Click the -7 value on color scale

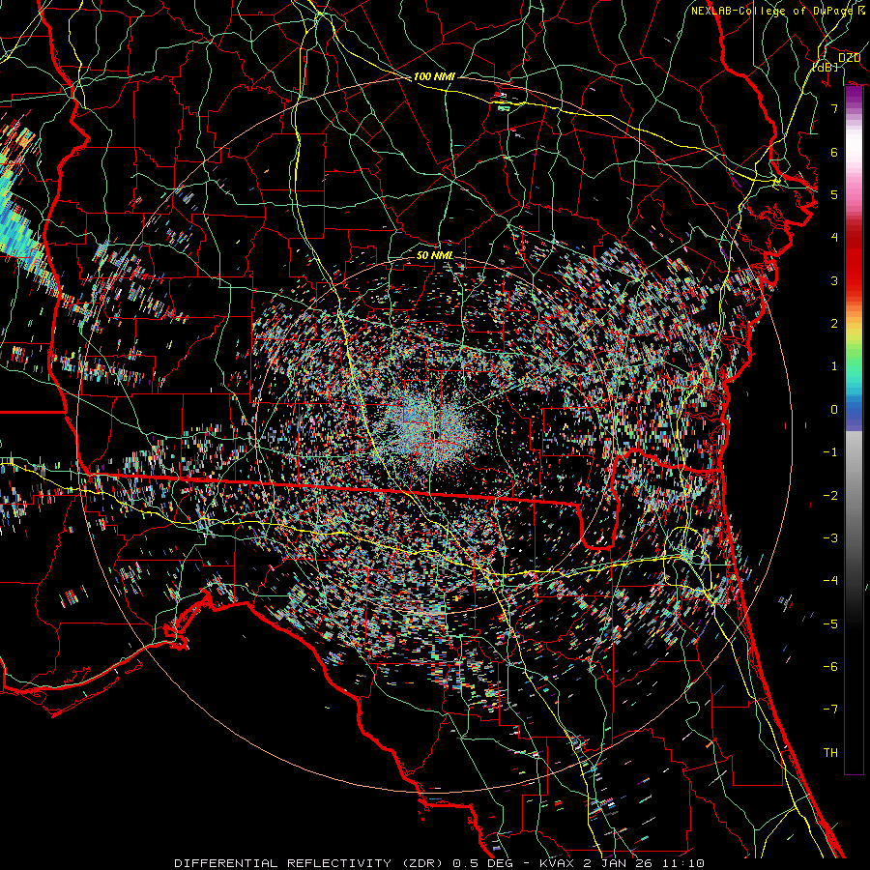830,710
